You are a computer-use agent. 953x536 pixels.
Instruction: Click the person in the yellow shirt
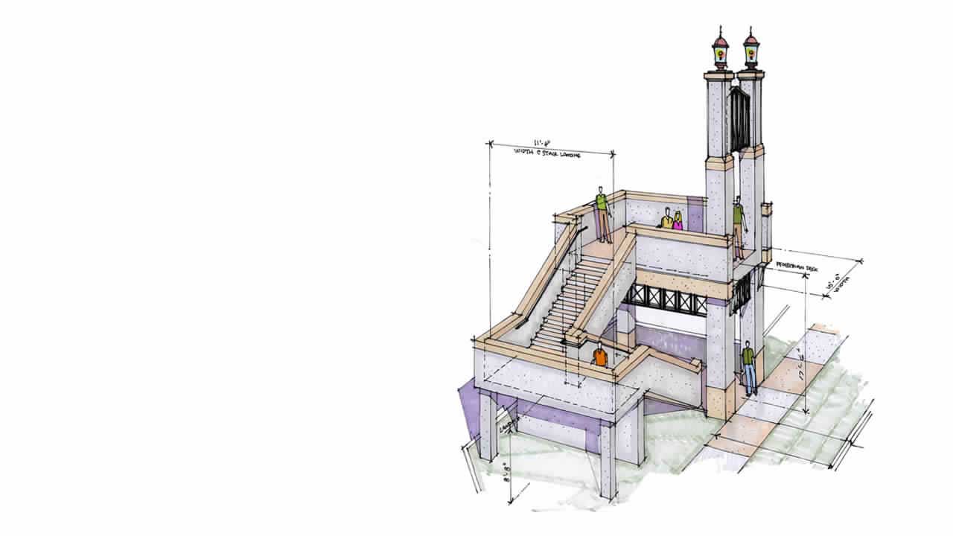(x=667, y=219)
